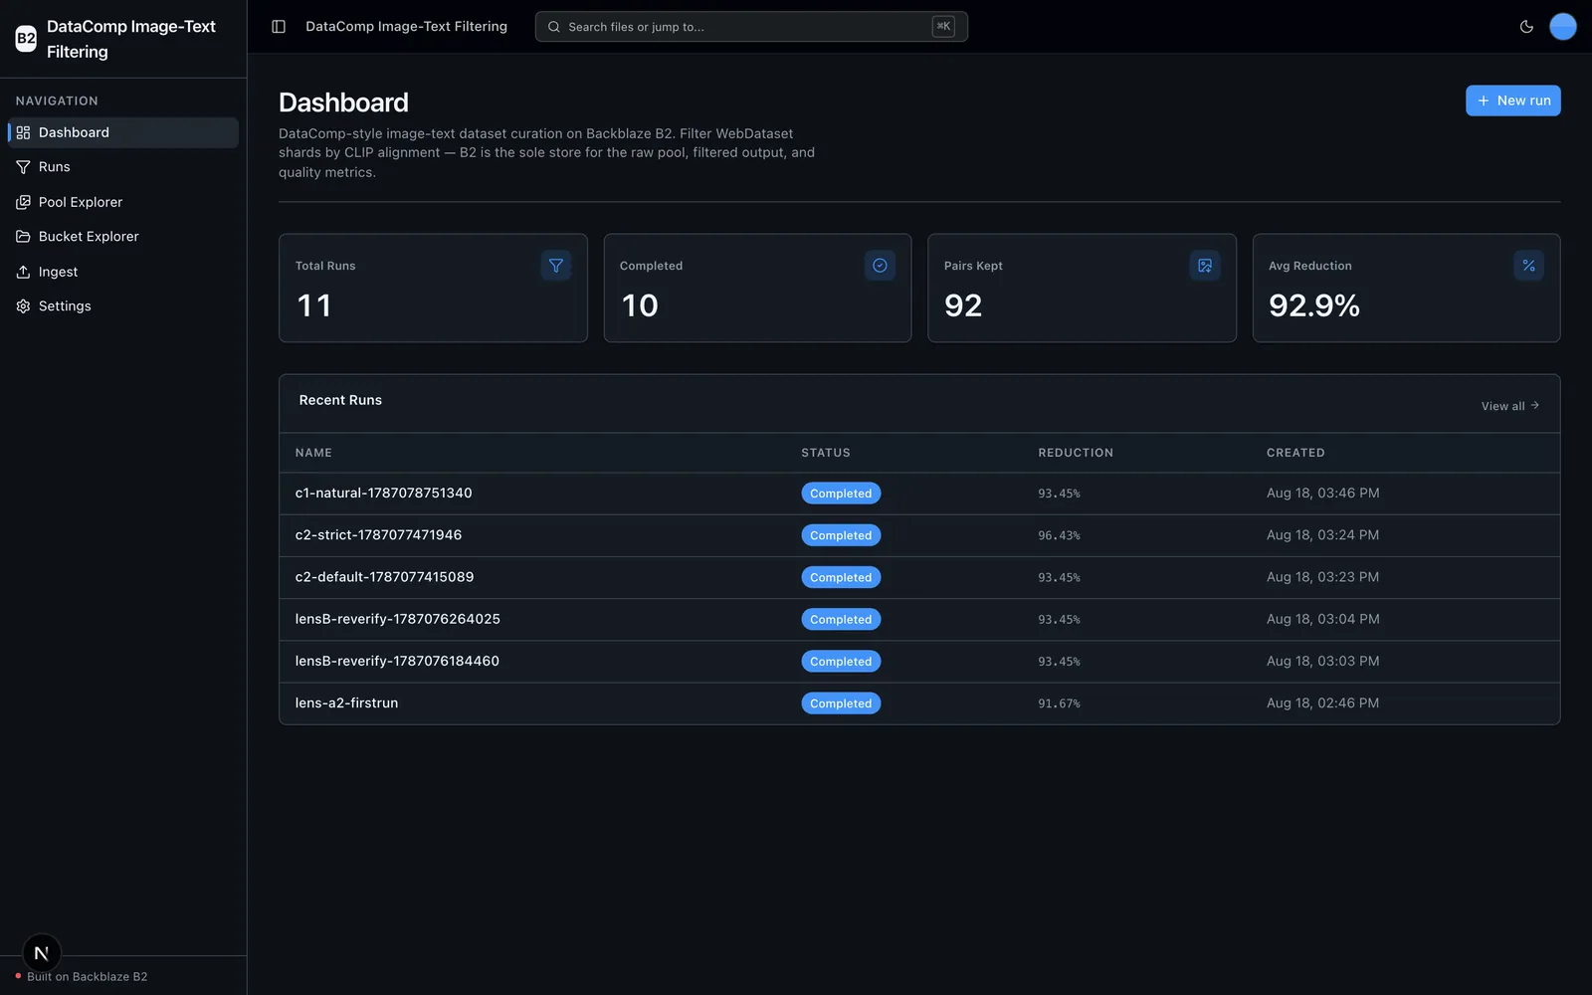The width and height of the screenshot is (1592, 995).
Task: Click the DataComp Image-Text Filtering breadcrumb title
Action: click(406, 27)
